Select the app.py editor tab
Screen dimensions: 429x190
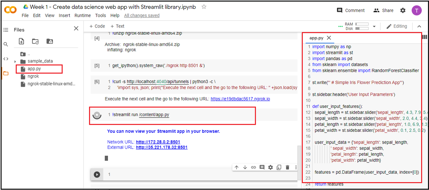[x=316, y=38]
